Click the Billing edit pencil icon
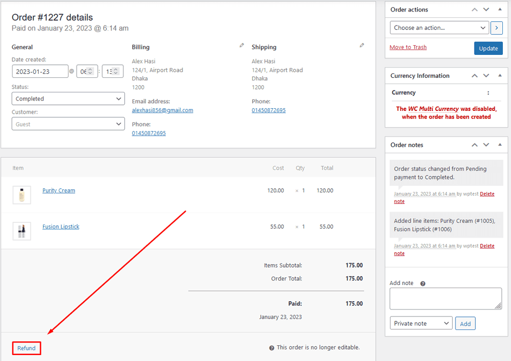Screen dimensions: 511x361 pos(241,46)
